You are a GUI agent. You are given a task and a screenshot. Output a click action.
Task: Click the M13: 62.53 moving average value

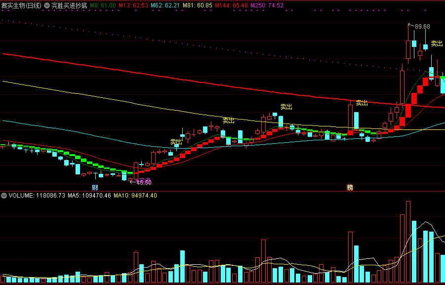(133, 5)
